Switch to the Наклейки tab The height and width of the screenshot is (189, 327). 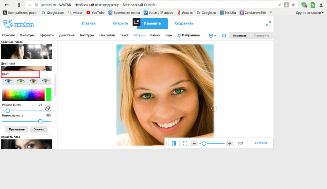click(107, 35)
